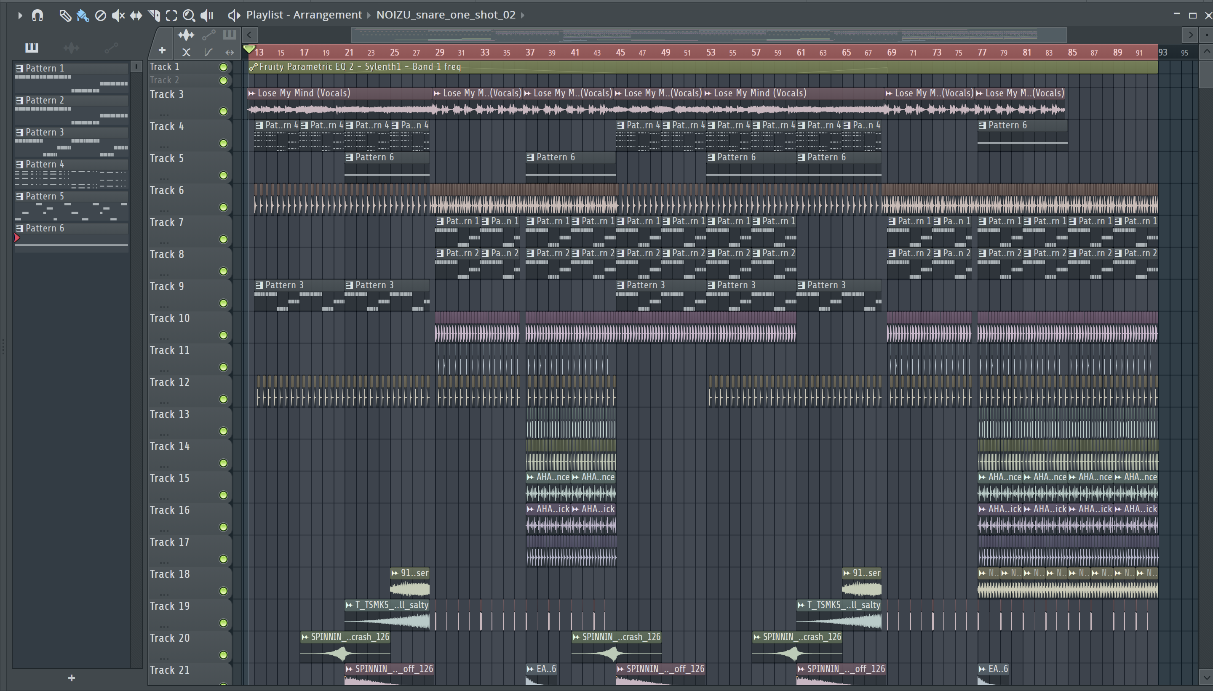The image size is (1213, 691).
Task: Open first SPINNIN_..crash_126 clip menu icon
Action: (x=305, y=637)
